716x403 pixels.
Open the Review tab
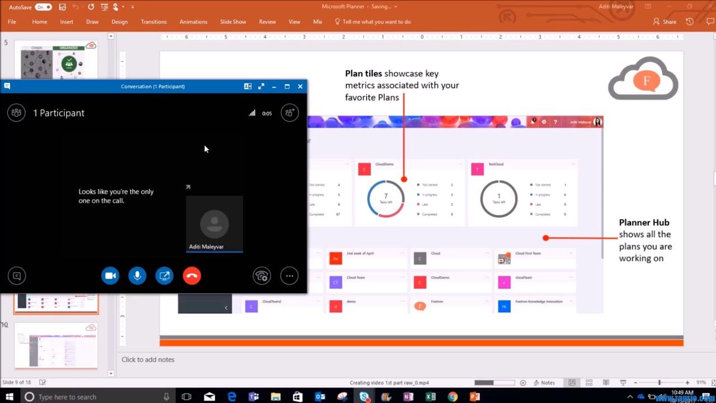pyautogui.click(x=267, y=22)
